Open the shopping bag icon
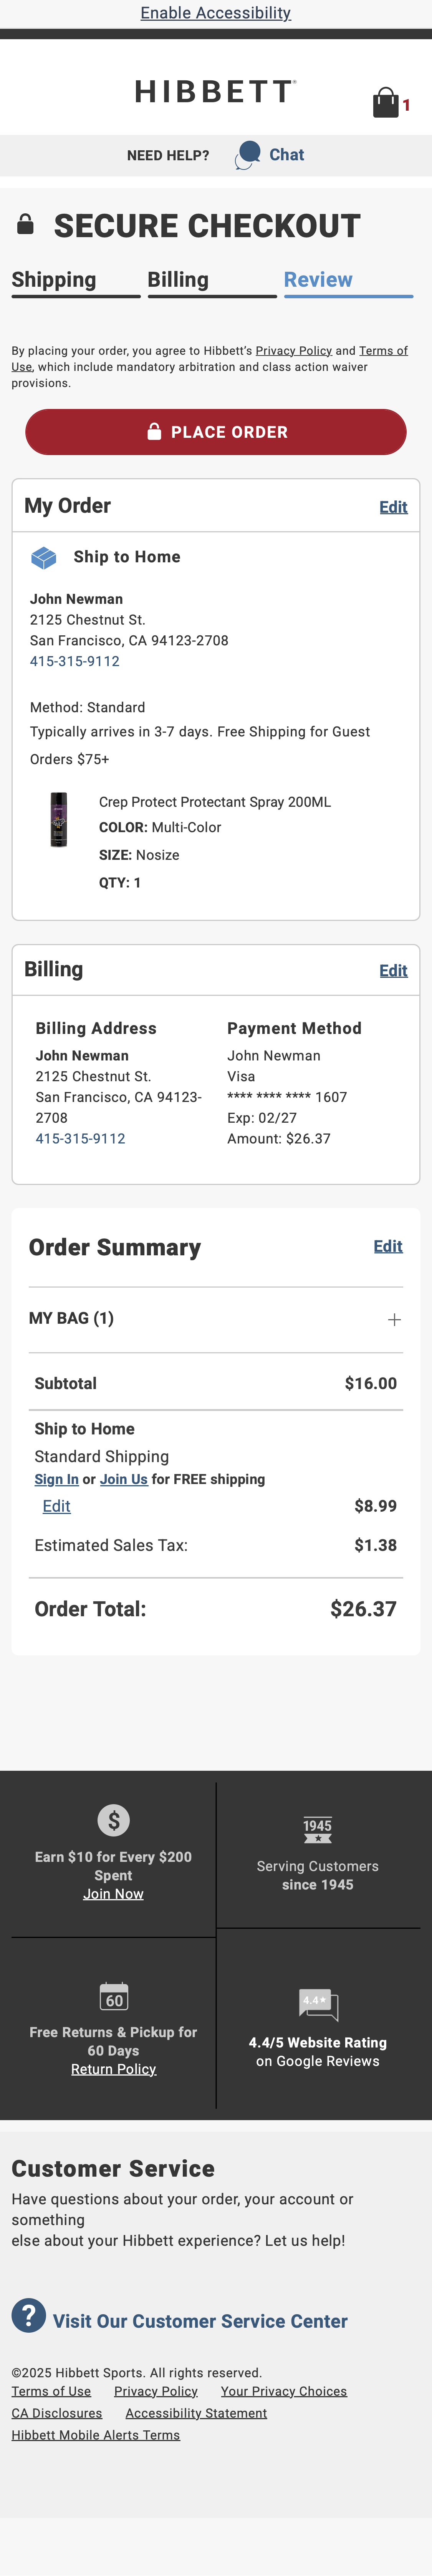Viewport: 432px width, 2576px height. tap(386, 103)
